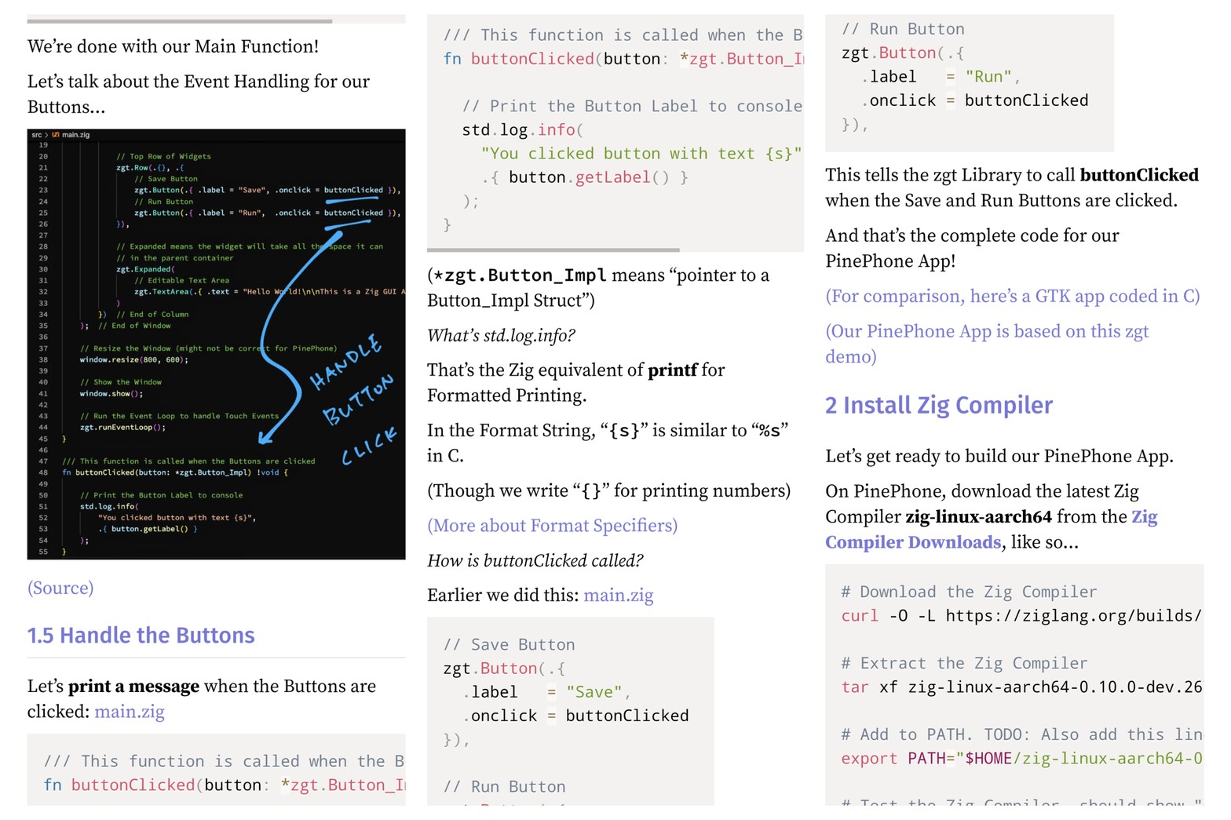1231x820 pixels.
Task: Follow the 'More about Format Specifiers' link
Action: [x=552, y=526]
